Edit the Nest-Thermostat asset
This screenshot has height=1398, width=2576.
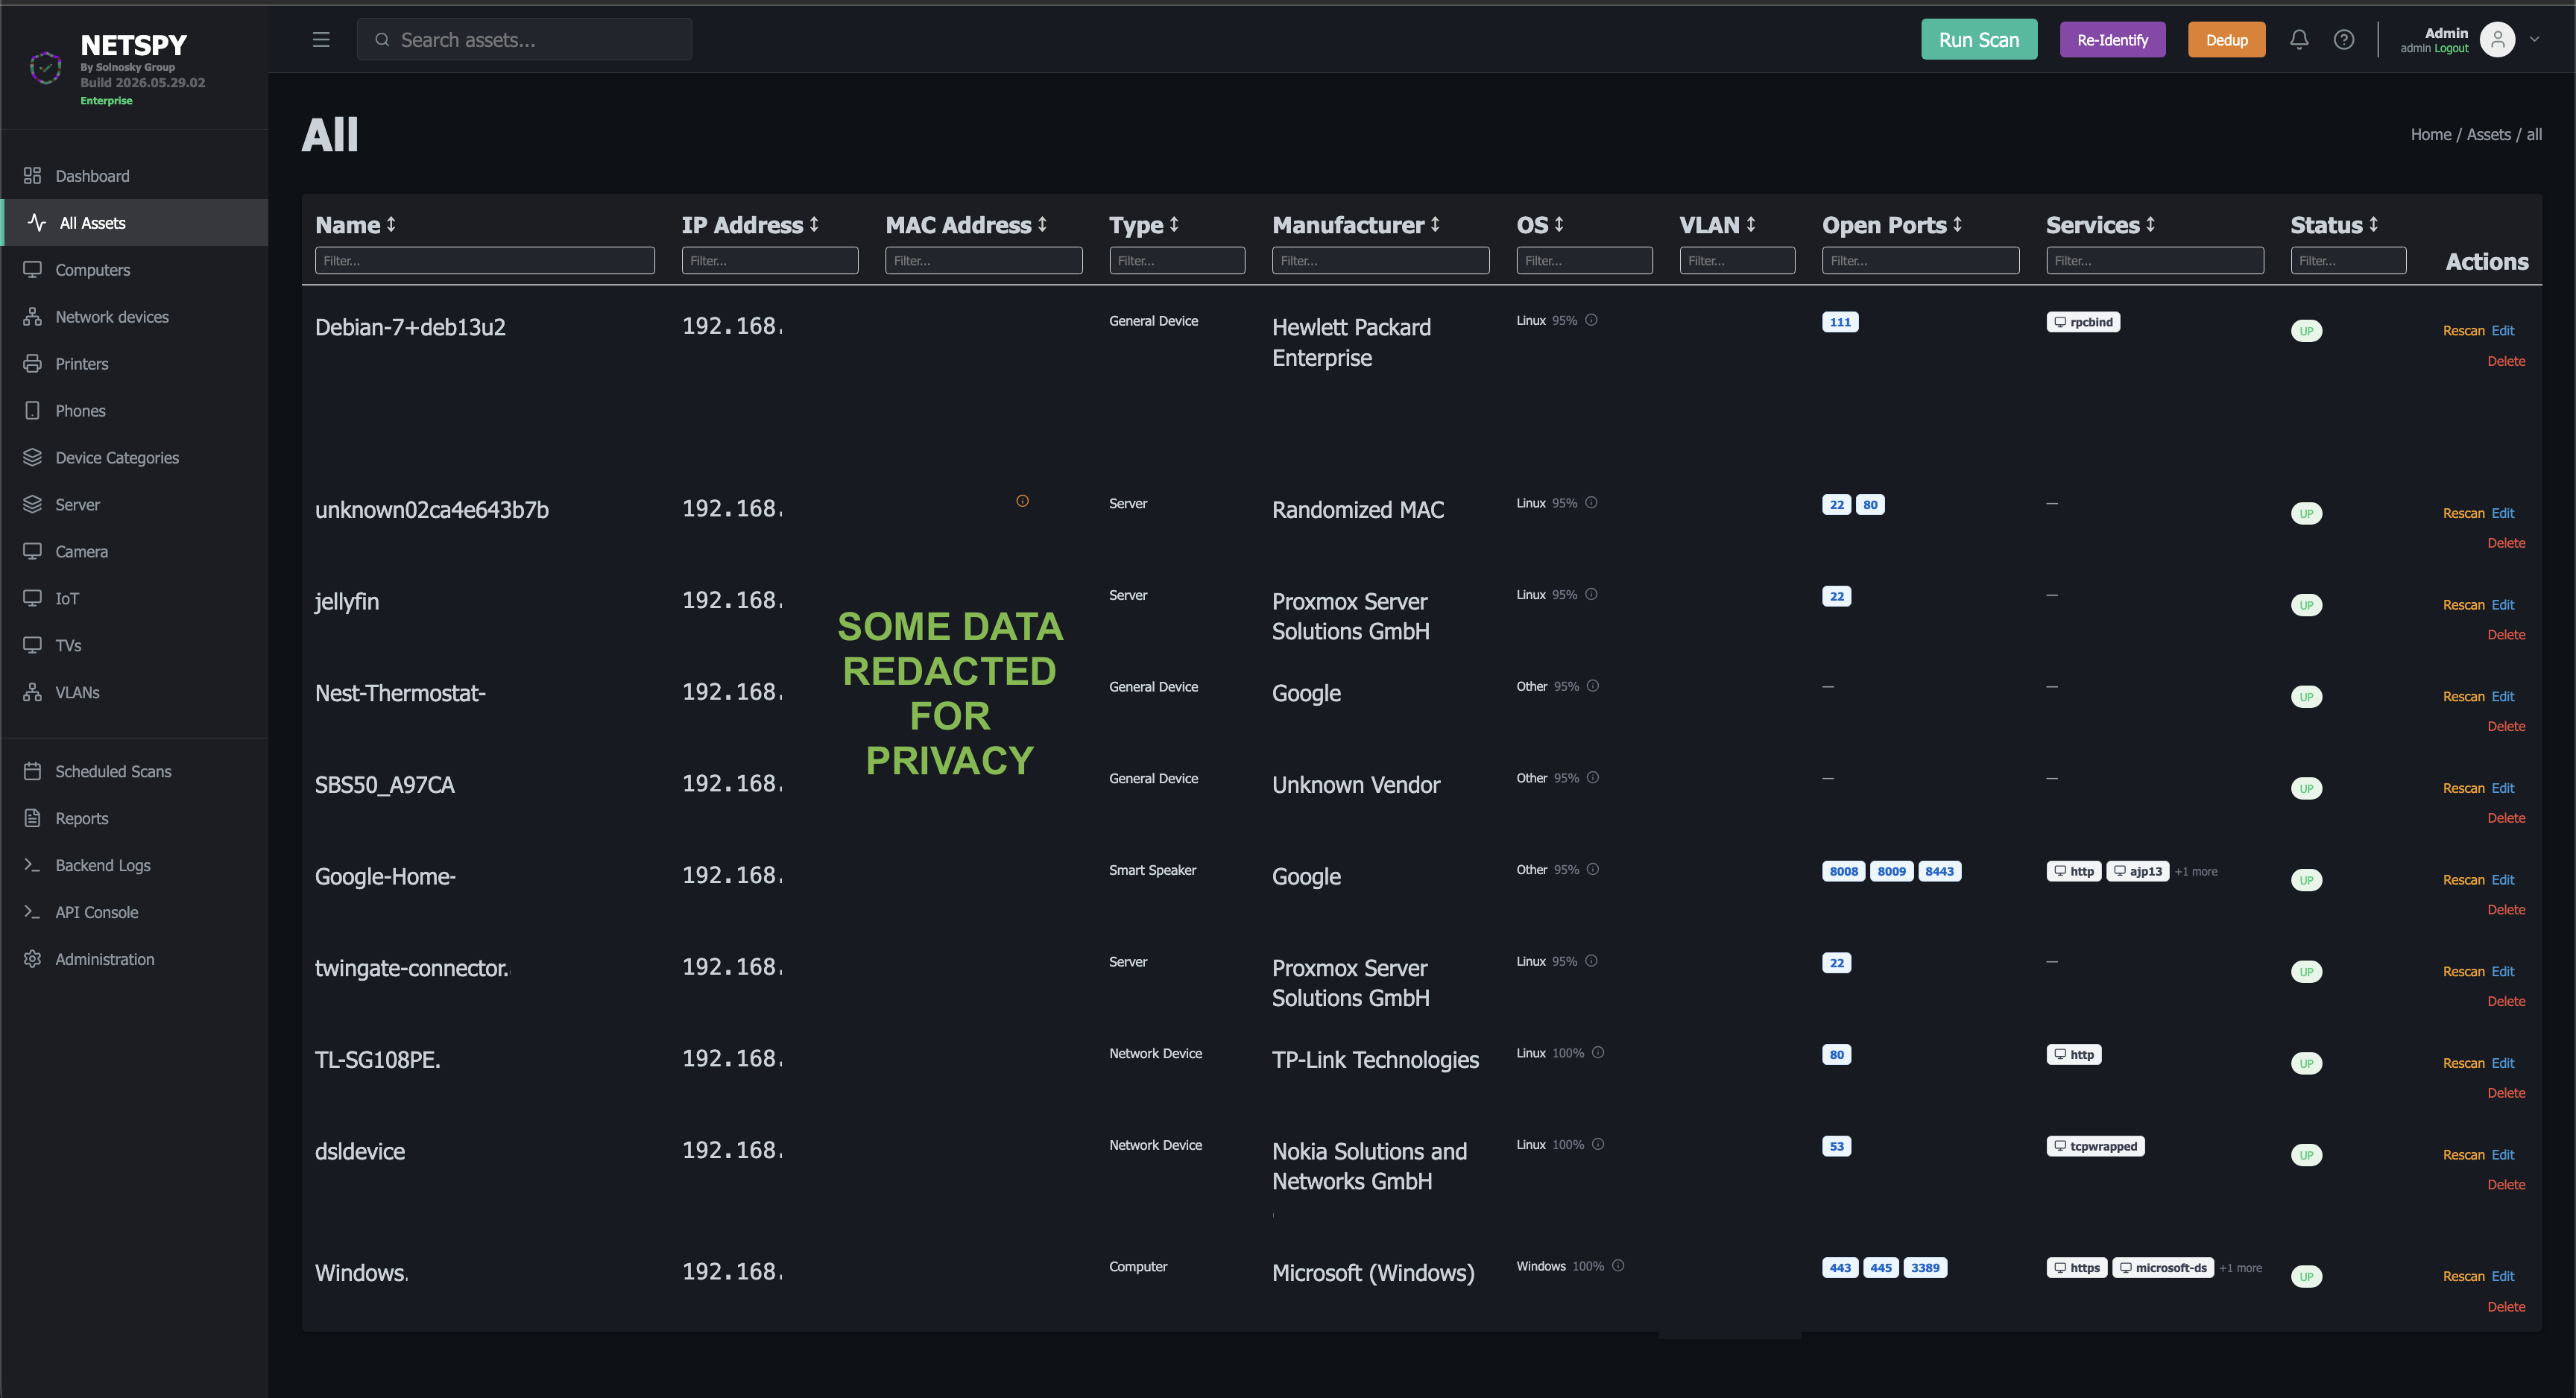tap(2502, 697)
